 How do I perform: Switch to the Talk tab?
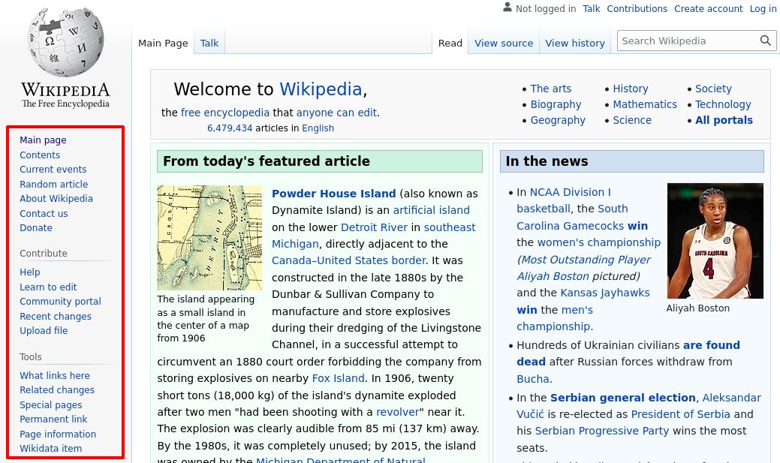click(x=209, y=44)
